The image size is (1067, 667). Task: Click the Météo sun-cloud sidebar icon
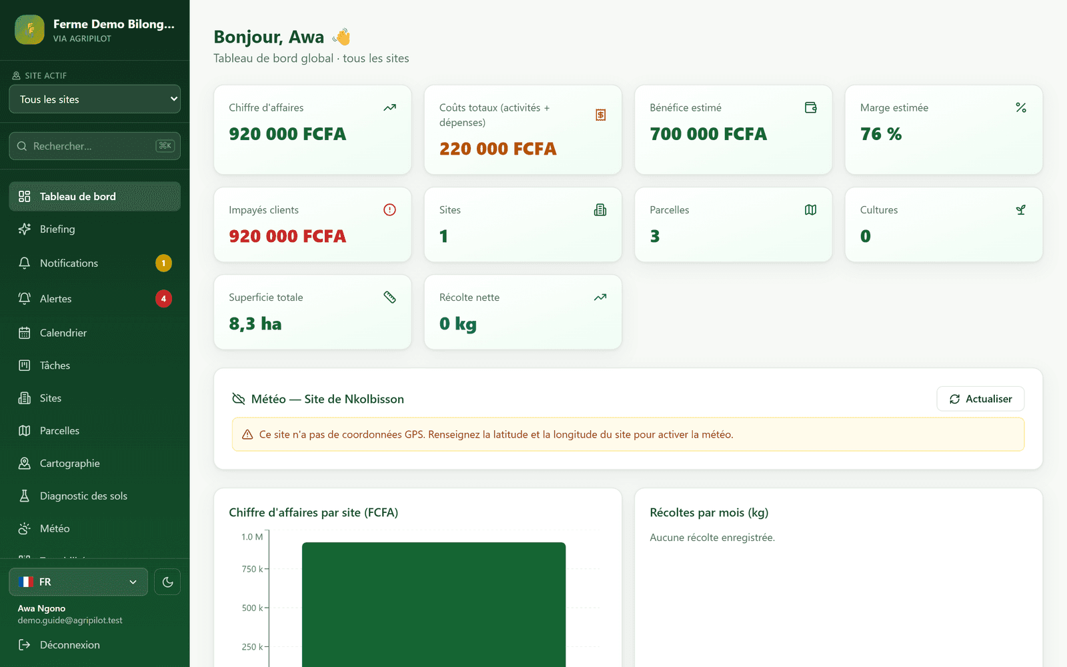pyautogui.click(x=25, y=529)
